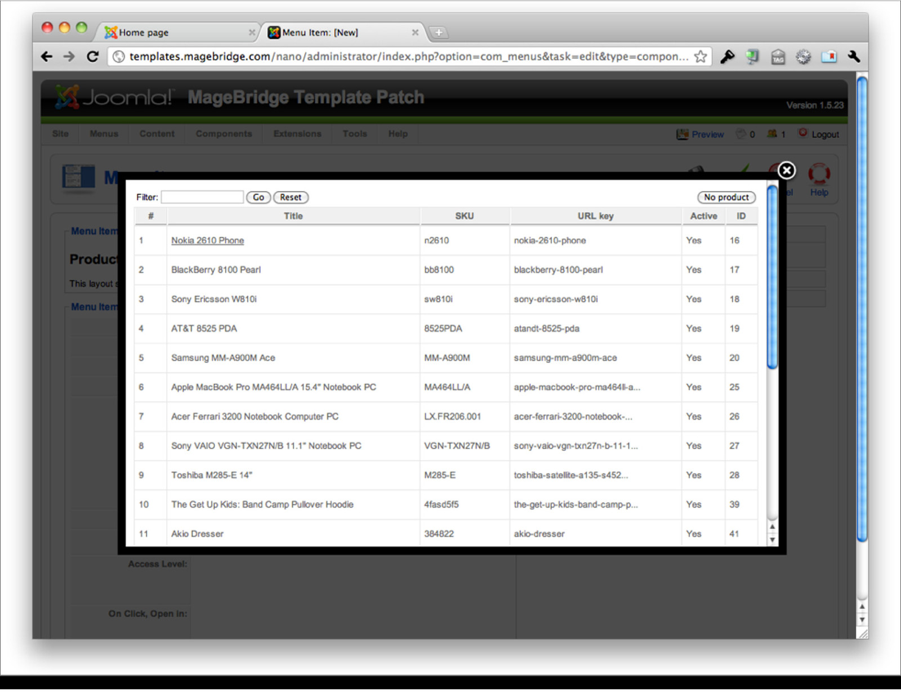The image size is (901, 693).
Task: Open the Content menu
Action: point(157,134)
